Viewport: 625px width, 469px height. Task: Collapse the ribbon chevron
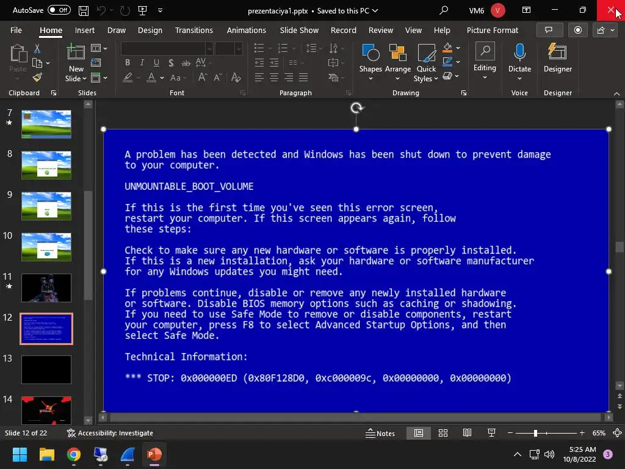pos(616,93)
